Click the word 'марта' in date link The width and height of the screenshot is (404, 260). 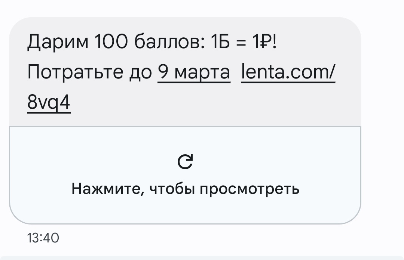(202, 73)
